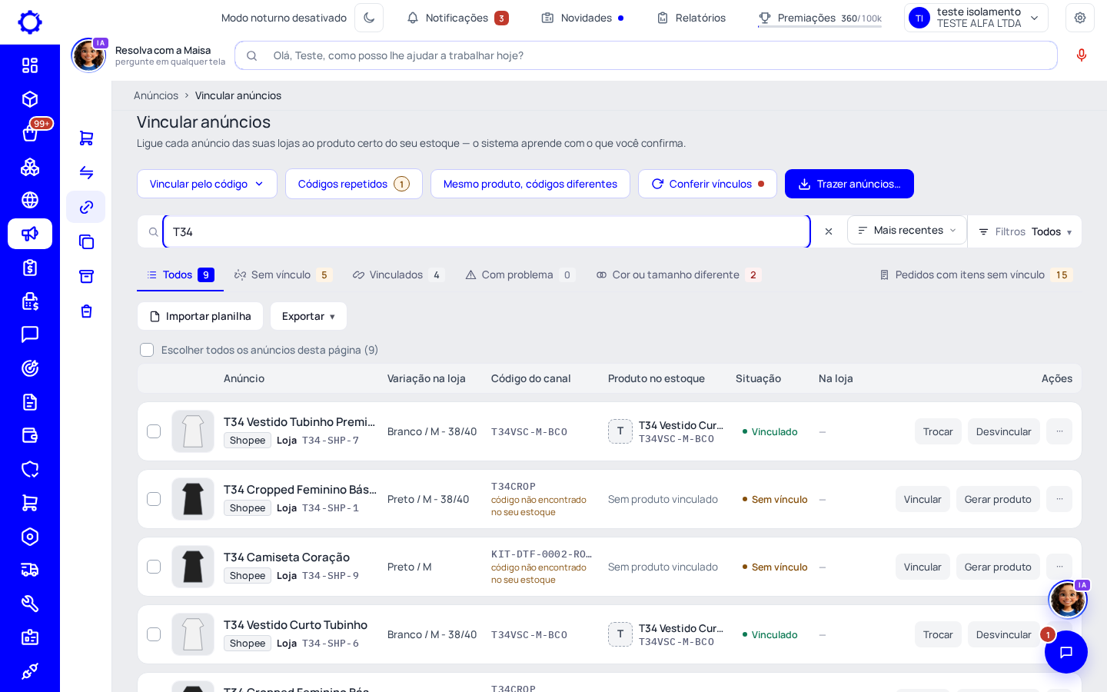Open the plug integrations icon in sidebar
This screenshot has width=1107, height=692.
coord(30,671)
